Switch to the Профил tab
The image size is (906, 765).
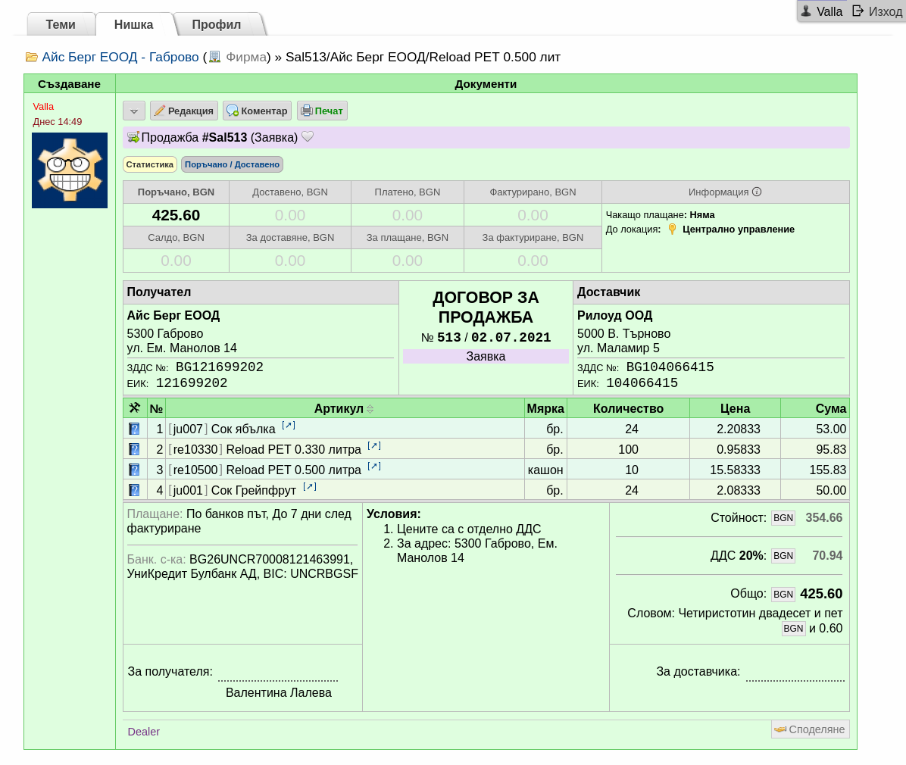(217, 24)
